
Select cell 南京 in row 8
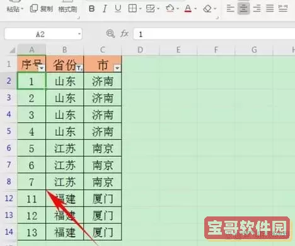pos(103,182)
